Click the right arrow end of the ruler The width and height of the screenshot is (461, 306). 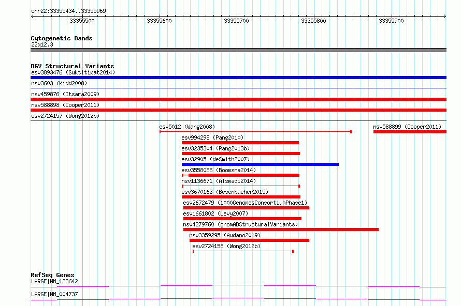pyautogui.click(x=445, y=17)
